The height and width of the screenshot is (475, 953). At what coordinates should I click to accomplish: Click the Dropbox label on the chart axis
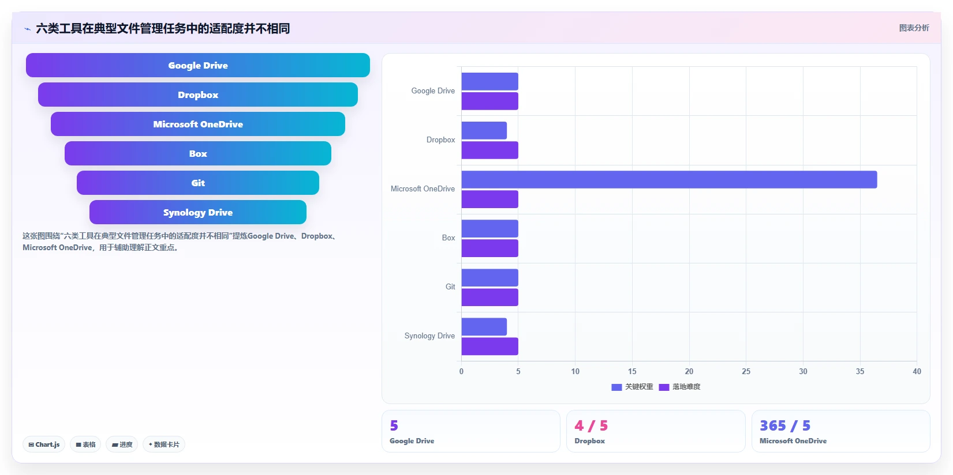pyautogui.click(x=440, y=140)
